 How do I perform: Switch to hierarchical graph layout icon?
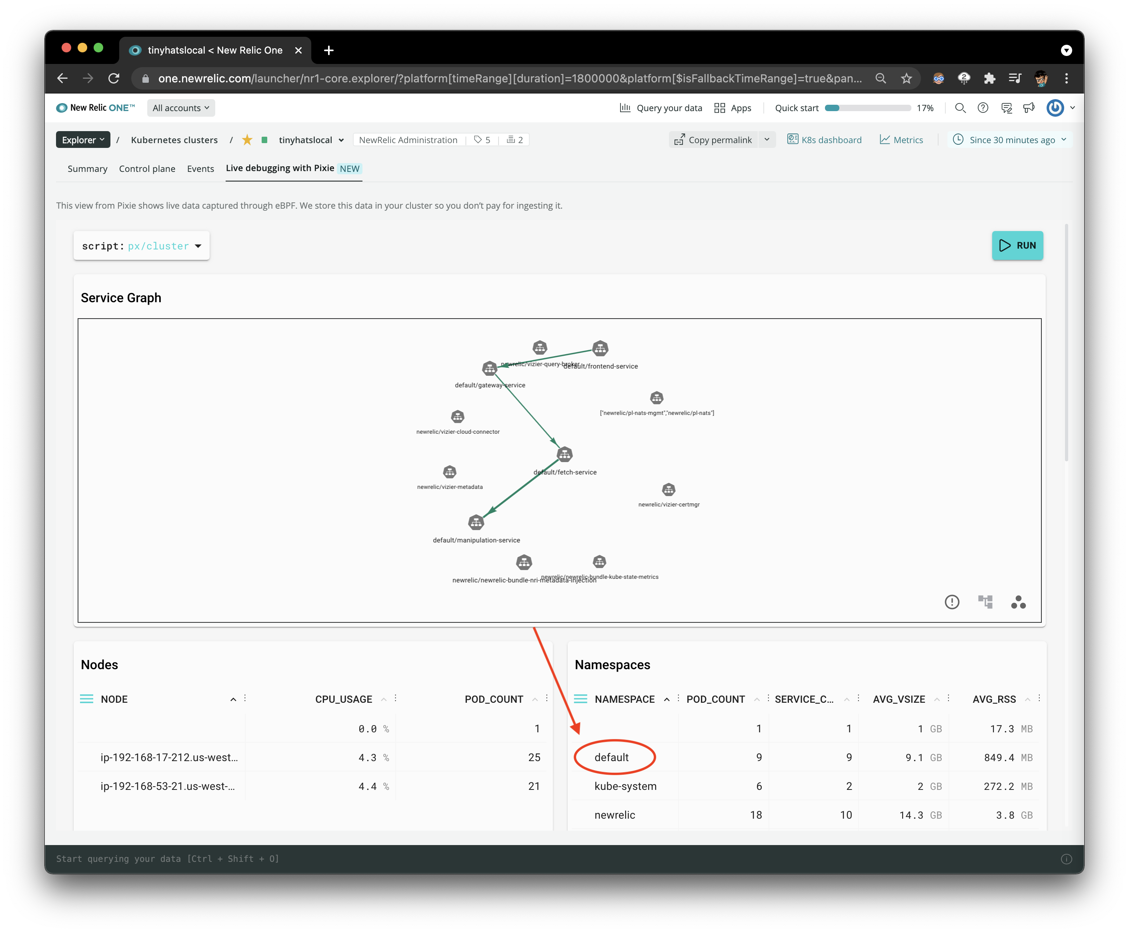[985, 602]
